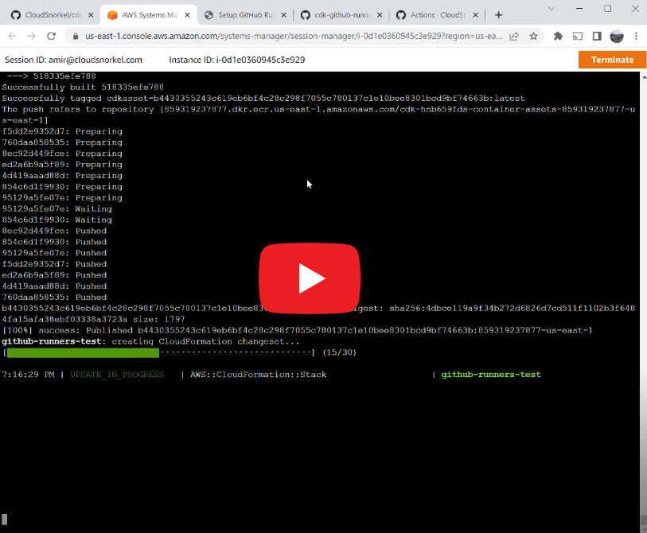Screen dimensions: 647x533
Task: Open the Extensions puzzle icon
Action: pyautogui.click(x=558, y=36)
